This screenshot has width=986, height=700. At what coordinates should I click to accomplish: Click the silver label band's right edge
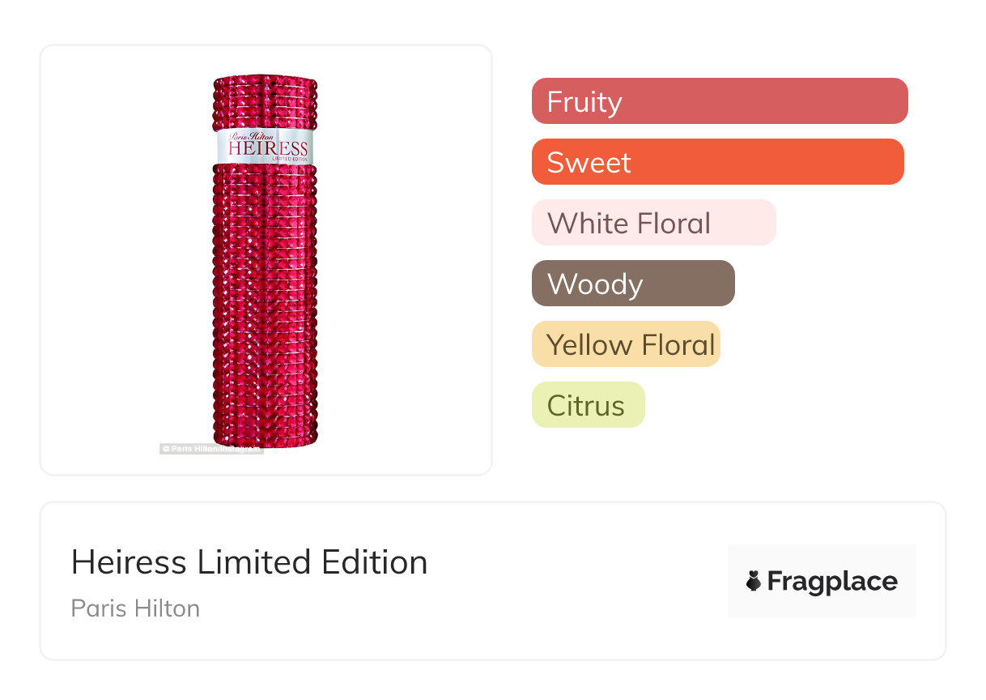[314, 146]
